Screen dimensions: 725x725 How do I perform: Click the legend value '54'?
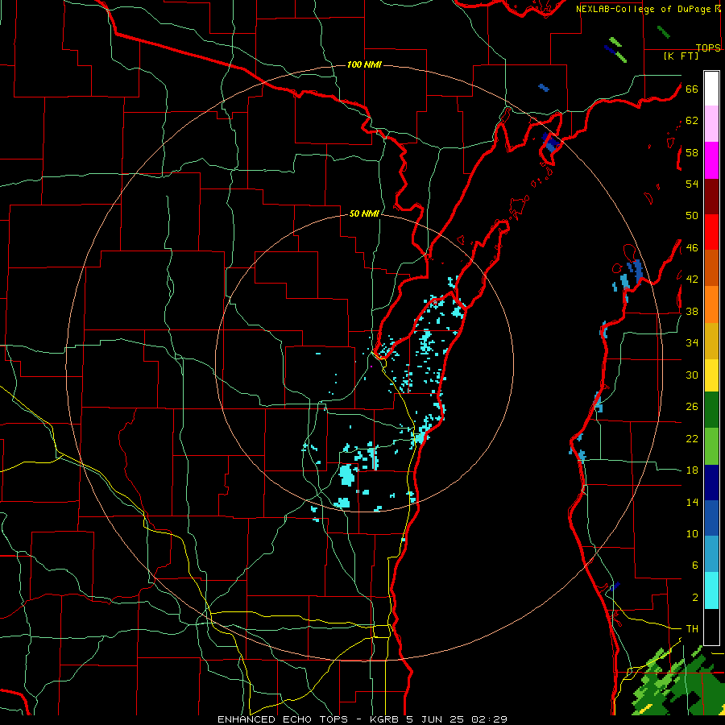point(692,184)
